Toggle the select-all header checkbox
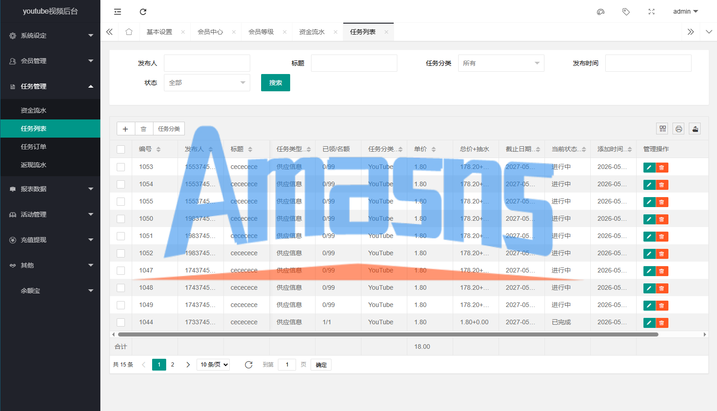 [121, 149]
